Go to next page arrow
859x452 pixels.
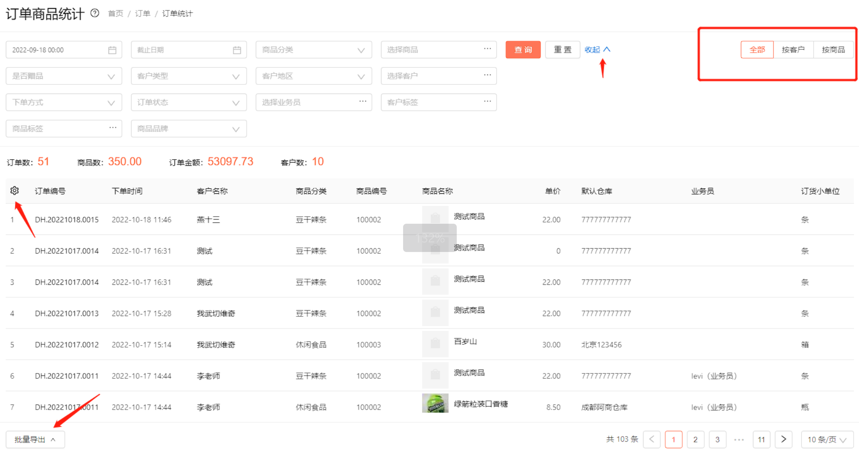coord(784,440)
